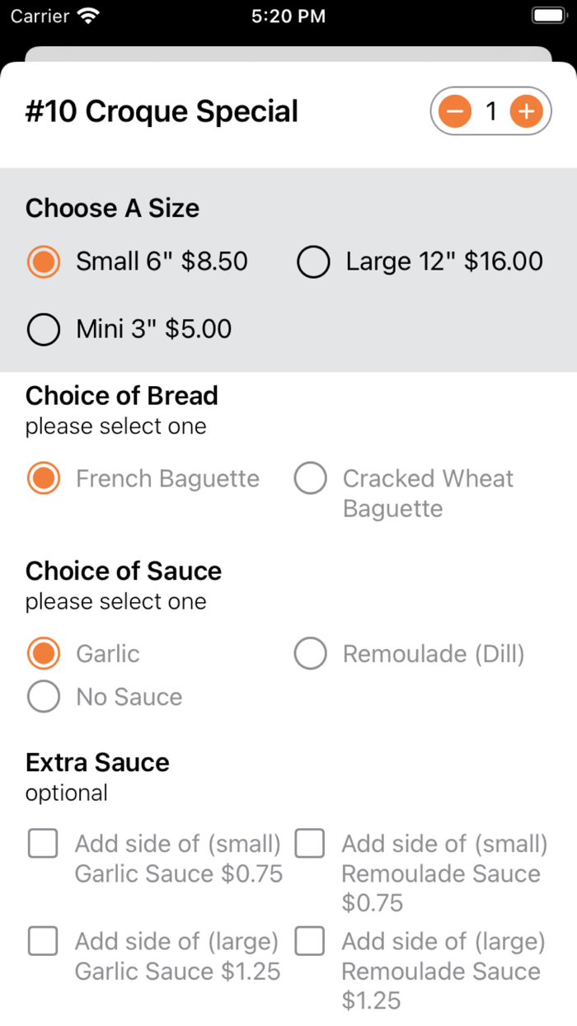Tap the battery icon in status bar
This screenshot has height=1026, width=577.
pyautogui.click(x=547, y=14)
